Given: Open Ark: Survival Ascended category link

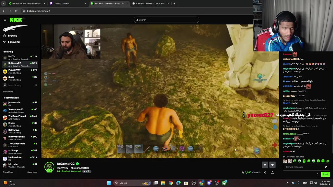Looking at the screenshot, I should (x=69, y=171).
